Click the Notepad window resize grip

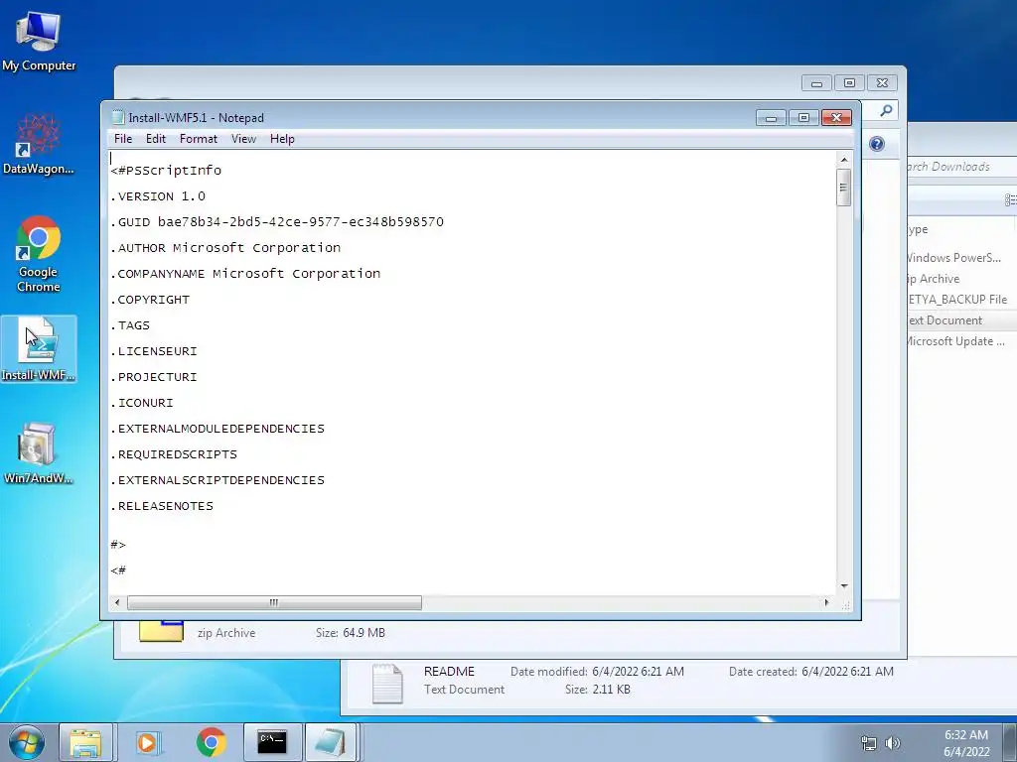(845, 604)
